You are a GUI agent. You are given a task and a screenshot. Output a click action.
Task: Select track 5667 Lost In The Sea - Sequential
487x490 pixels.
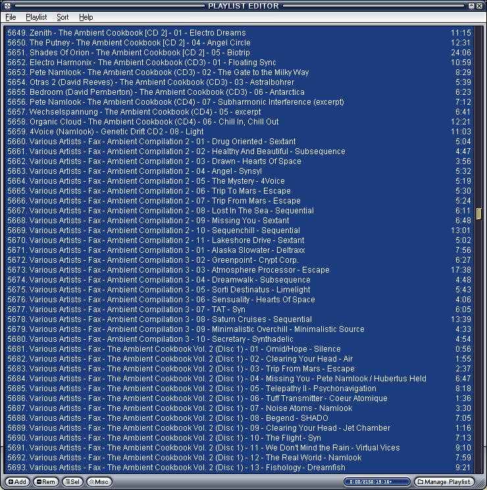click(239, 211)
